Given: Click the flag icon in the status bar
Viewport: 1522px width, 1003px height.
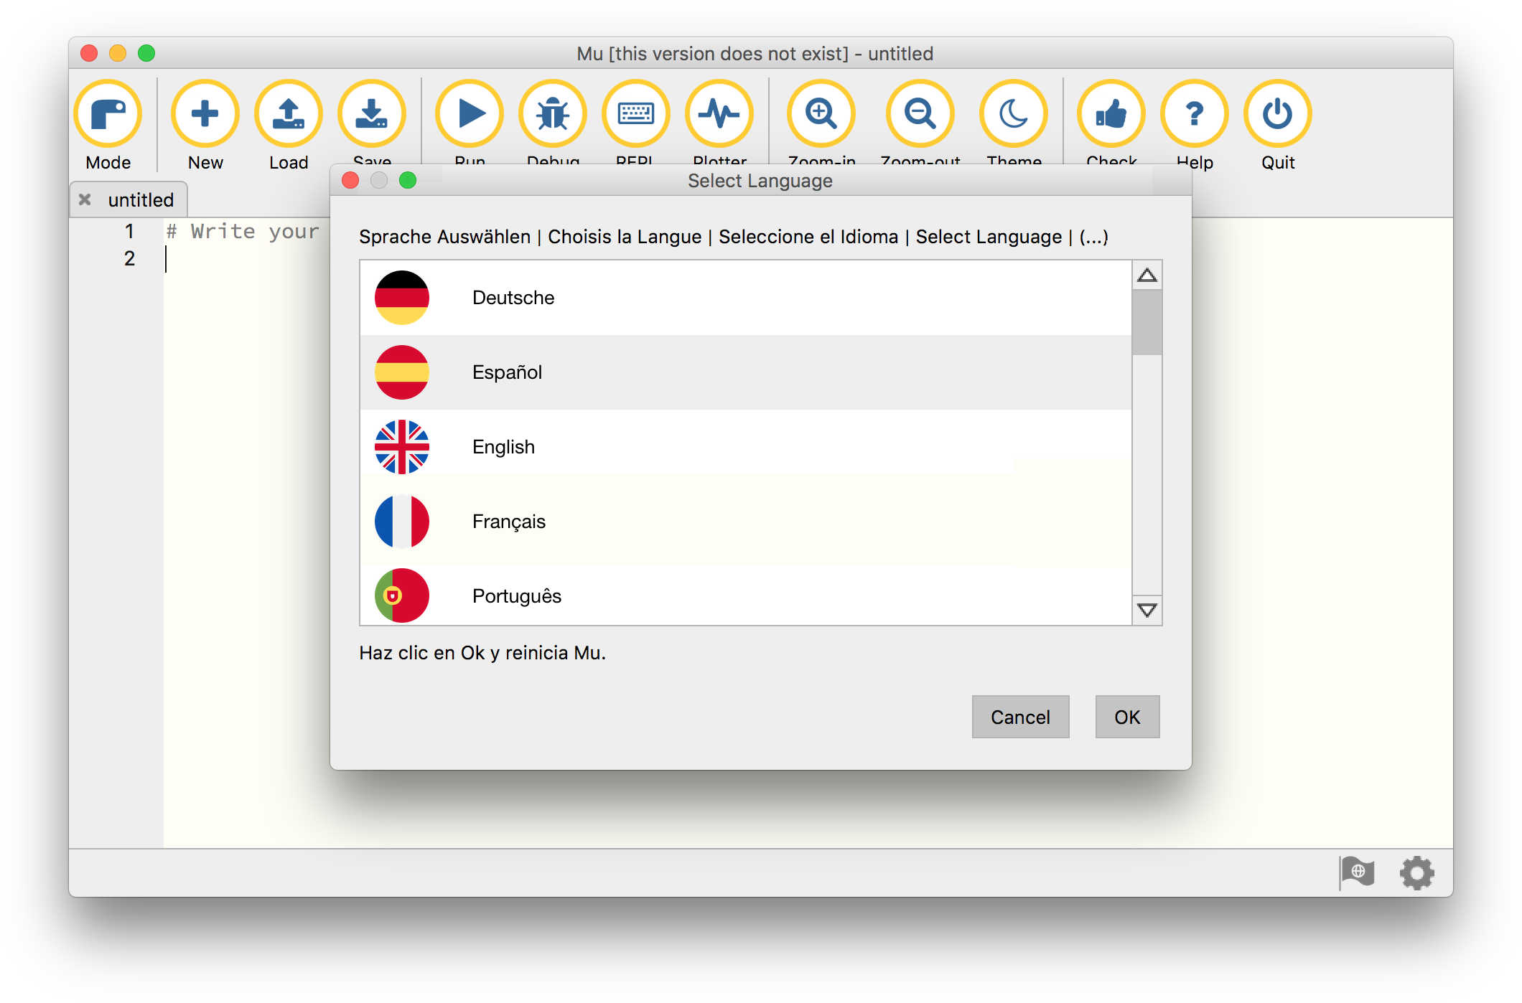Looking at the screenshot, I should coord(1359,872).
